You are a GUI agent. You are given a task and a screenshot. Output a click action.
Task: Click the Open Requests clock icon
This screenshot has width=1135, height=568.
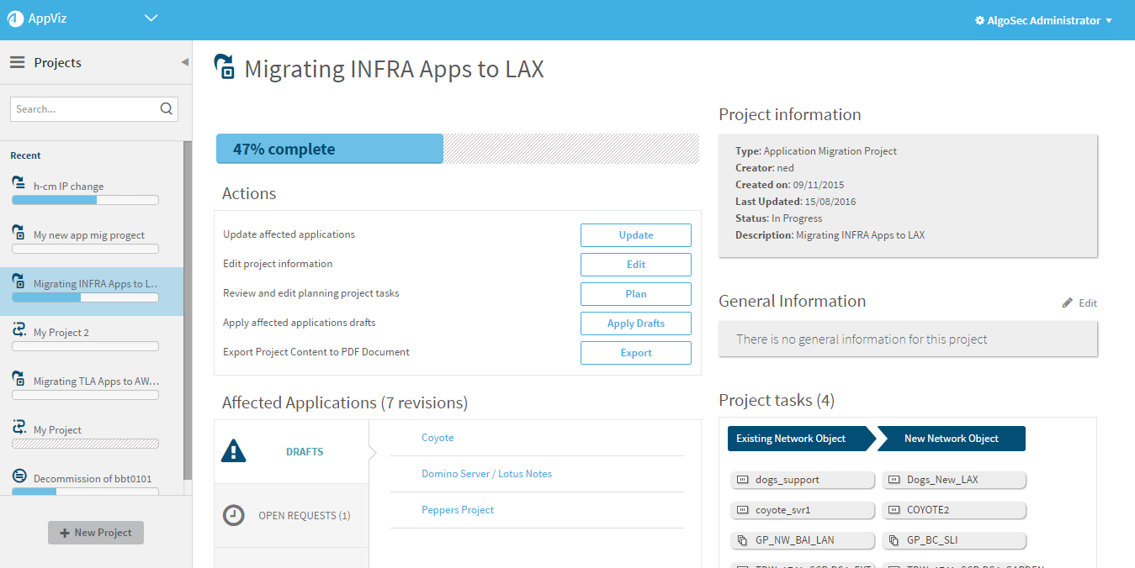[x=233, y=515]
